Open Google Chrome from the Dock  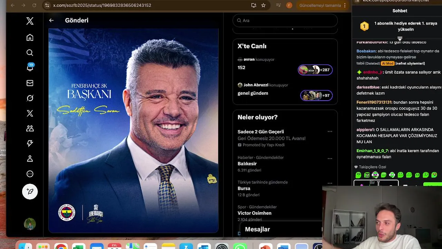point(61,246)
